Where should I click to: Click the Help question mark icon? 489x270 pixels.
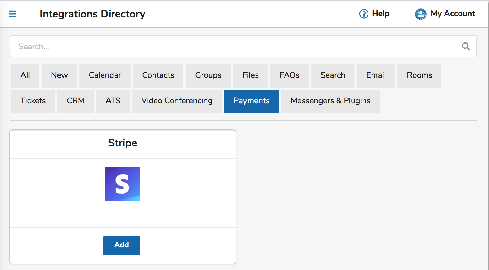click(364, 14)
